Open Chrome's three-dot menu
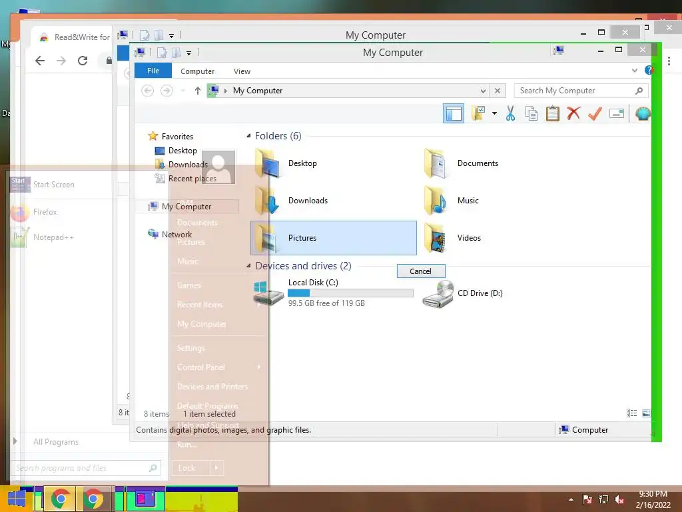Image resolution: width=682 pixels, height=512 pixels. tap(669, 61)
